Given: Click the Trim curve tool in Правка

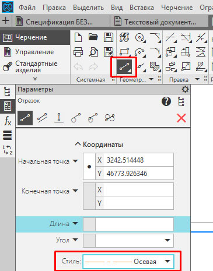Looking at the screenshot, I should 170,37.
